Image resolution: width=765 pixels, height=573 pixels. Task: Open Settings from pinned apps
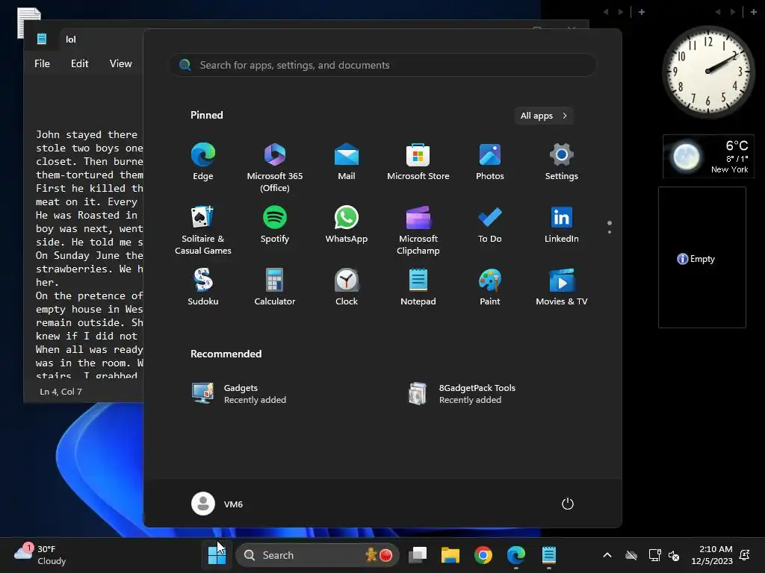click(x=562, y=162)
